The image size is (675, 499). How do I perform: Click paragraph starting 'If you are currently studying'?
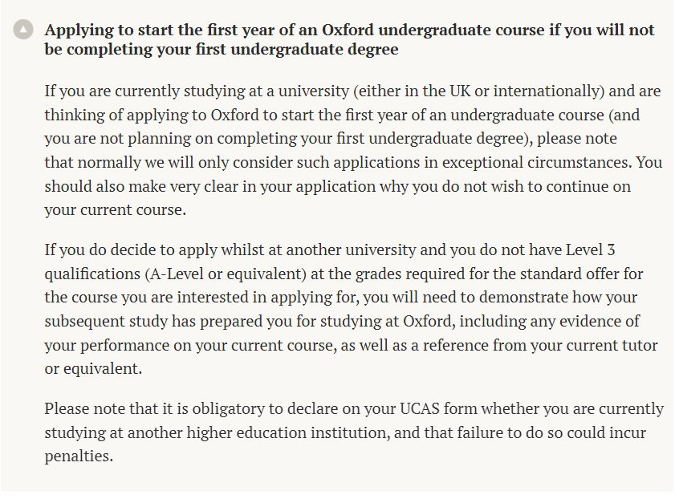click(353, 150)
